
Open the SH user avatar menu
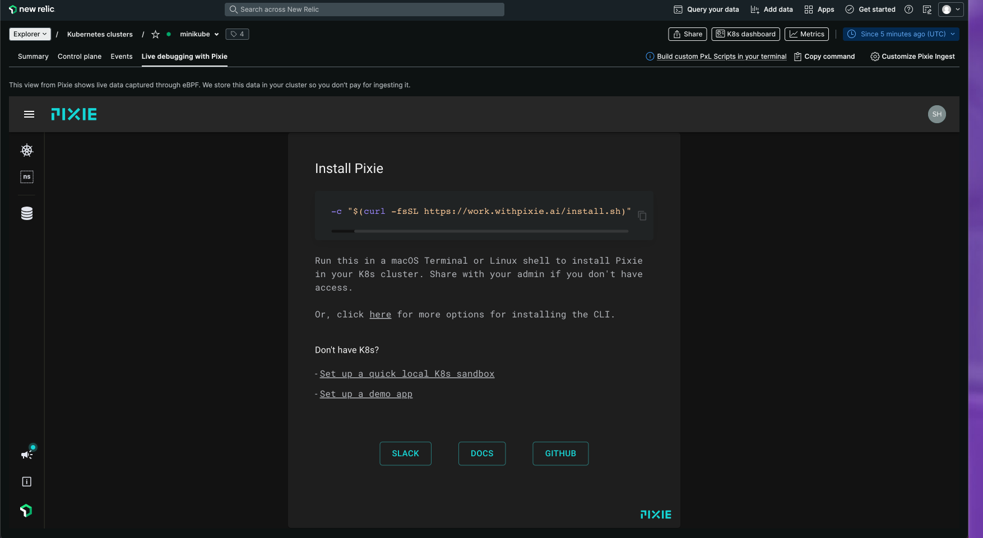pos(937,114)
